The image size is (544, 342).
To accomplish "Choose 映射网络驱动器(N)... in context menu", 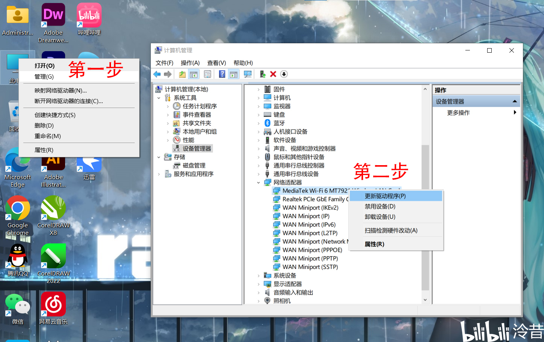I will [x=79, y=90].
